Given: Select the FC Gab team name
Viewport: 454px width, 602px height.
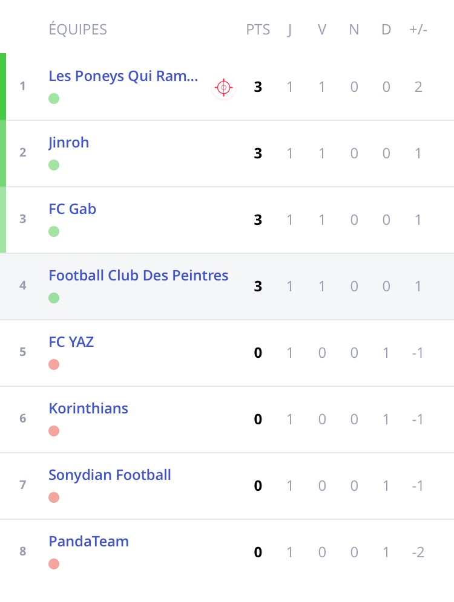Looking at the screenshot, I should click(72, 209).
